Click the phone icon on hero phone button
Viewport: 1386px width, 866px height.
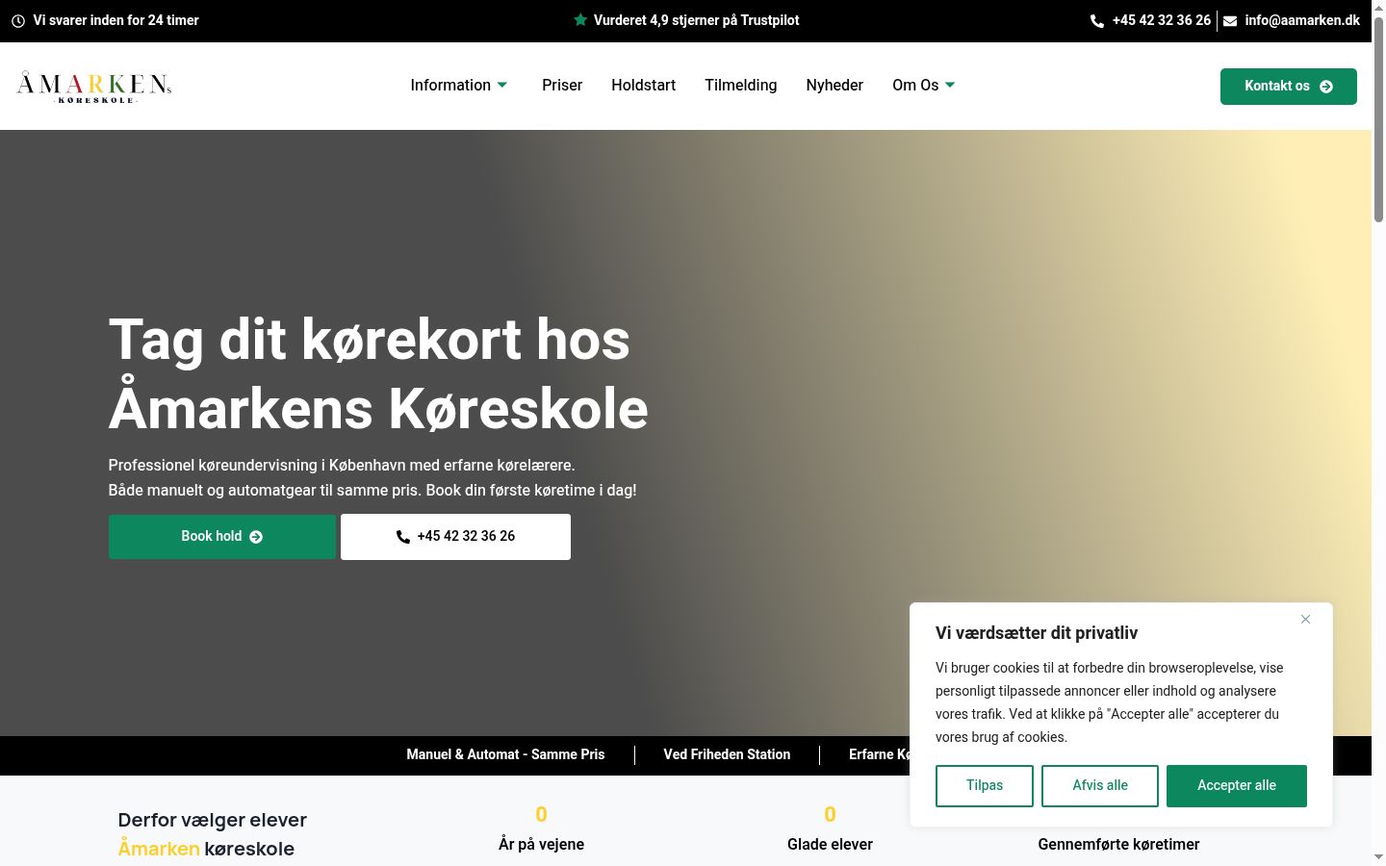403,537
